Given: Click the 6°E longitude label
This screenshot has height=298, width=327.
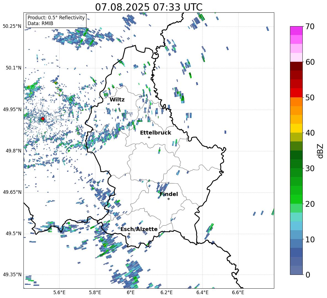Looking at the screenshot, I should tap(131, 292).
